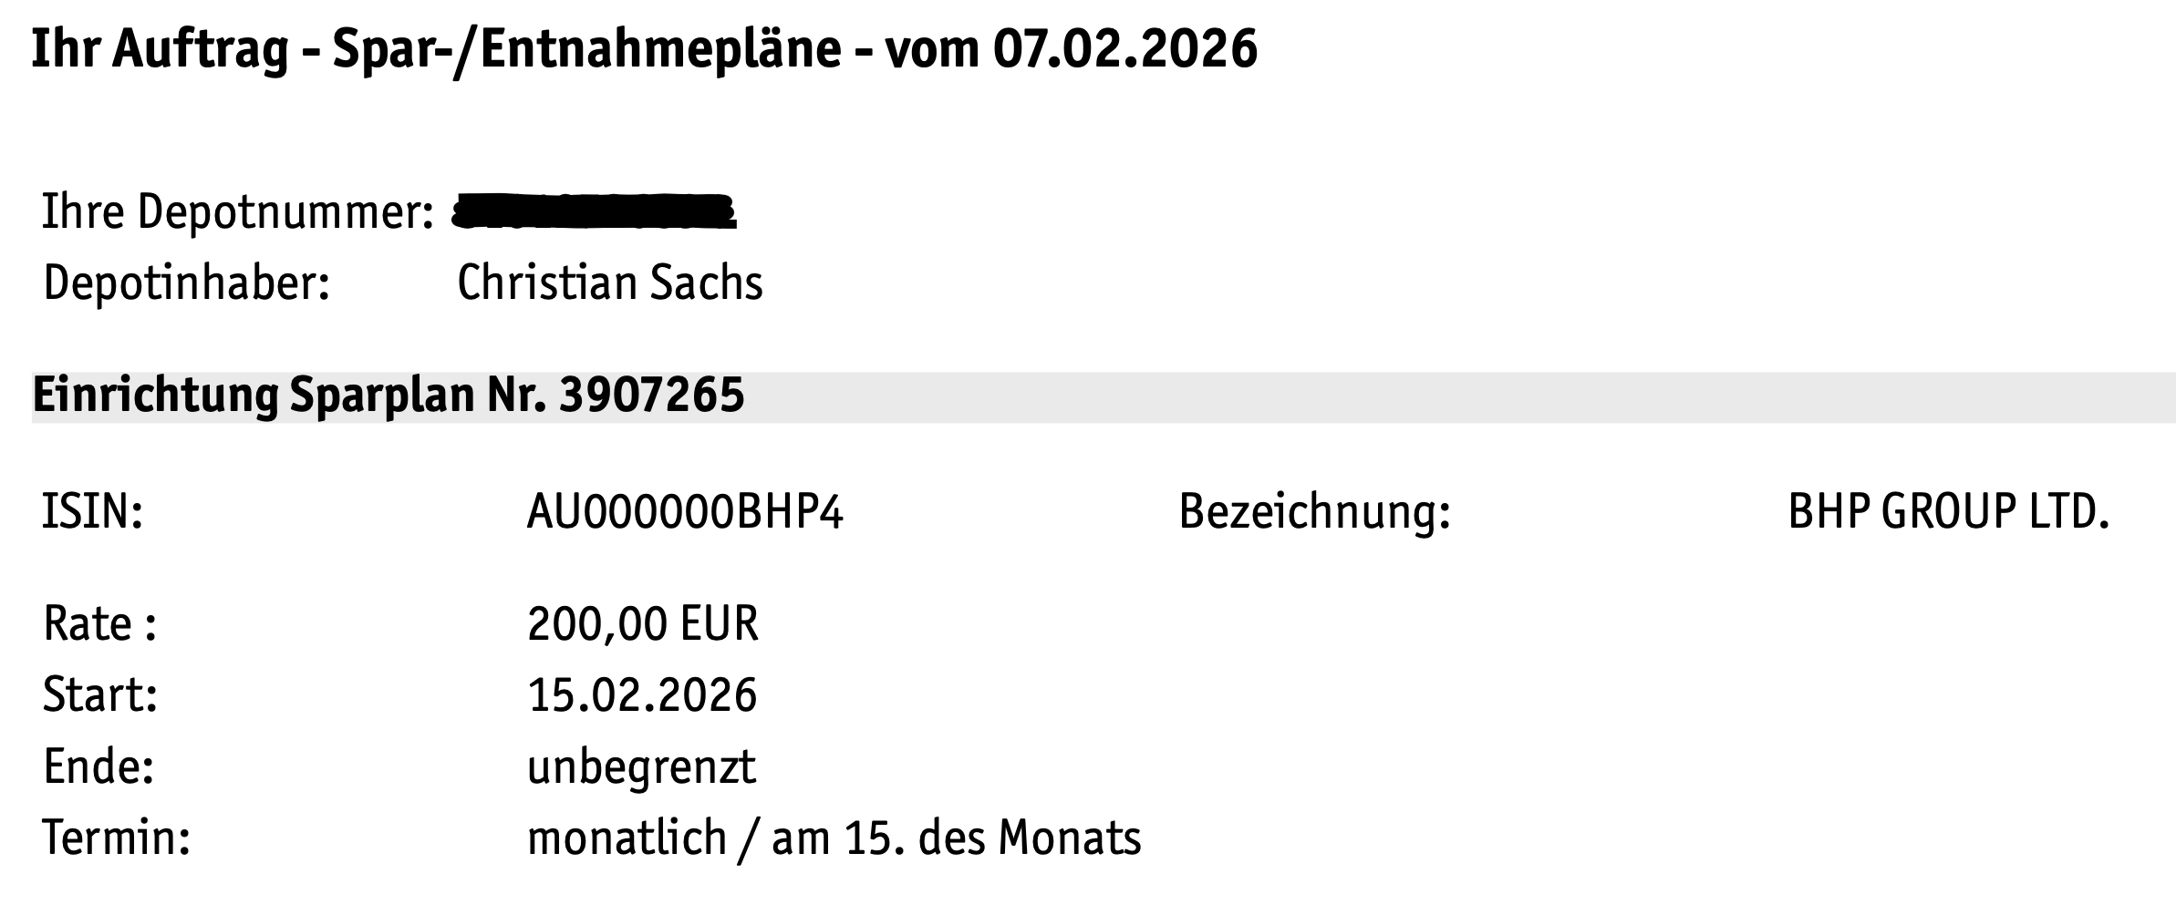
Task: Click the 'Ihre Depotnummer:' label
Action: (x=237, y=212)
